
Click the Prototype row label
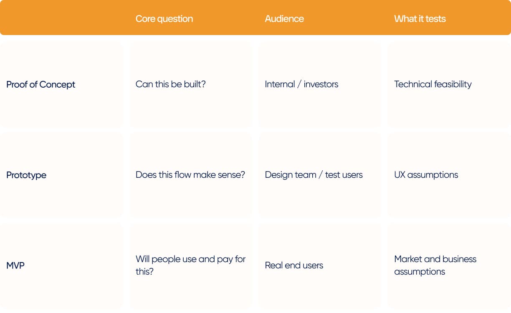(26, 175)
